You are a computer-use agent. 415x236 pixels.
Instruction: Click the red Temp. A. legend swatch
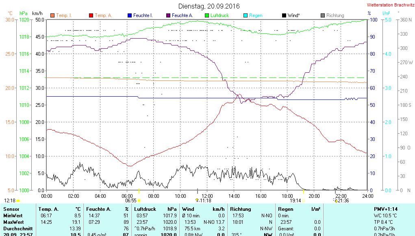[91, 15]
